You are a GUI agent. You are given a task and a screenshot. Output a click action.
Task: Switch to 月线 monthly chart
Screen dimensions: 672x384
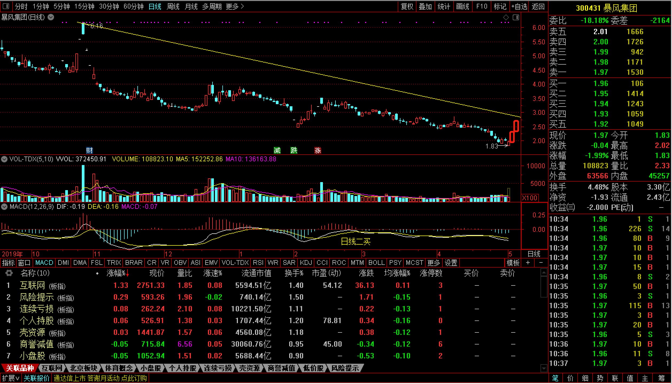[191, 6]
